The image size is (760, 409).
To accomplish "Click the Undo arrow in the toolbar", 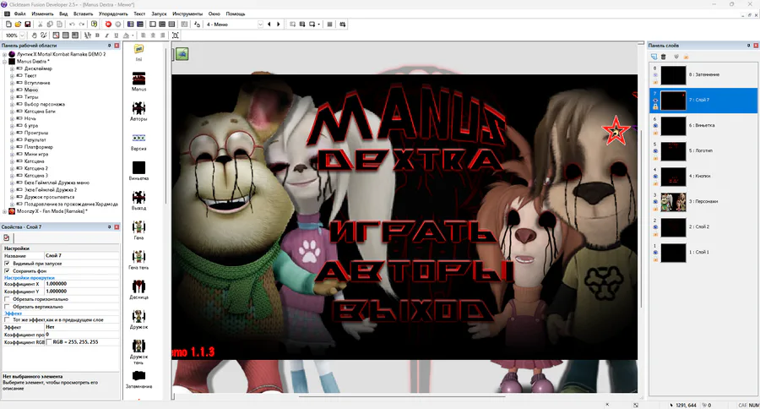I will [73, 25].
